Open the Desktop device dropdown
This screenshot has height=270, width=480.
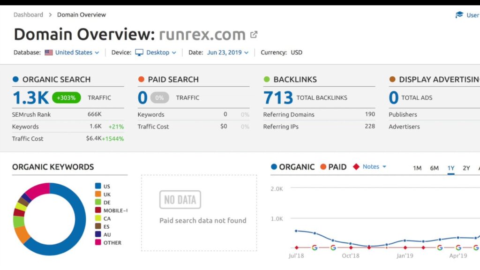(161, 52)
